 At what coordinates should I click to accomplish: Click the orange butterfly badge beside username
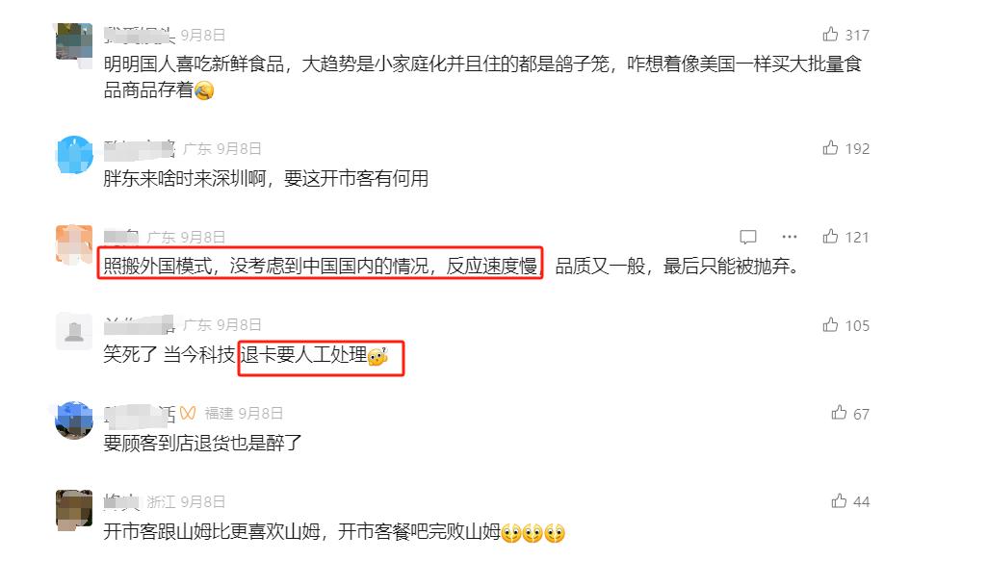tap(187, 413)
